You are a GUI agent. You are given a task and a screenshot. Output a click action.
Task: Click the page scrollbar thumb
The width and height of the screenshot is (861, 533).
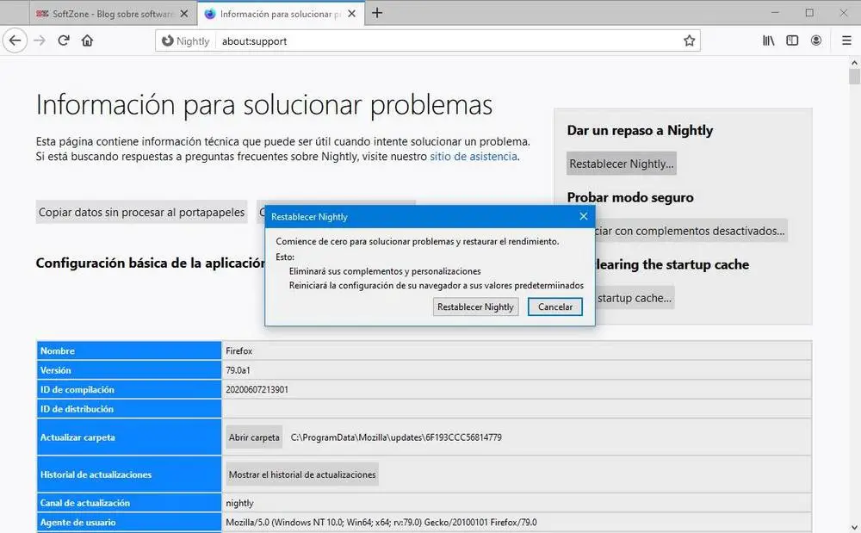coord(854,76)
